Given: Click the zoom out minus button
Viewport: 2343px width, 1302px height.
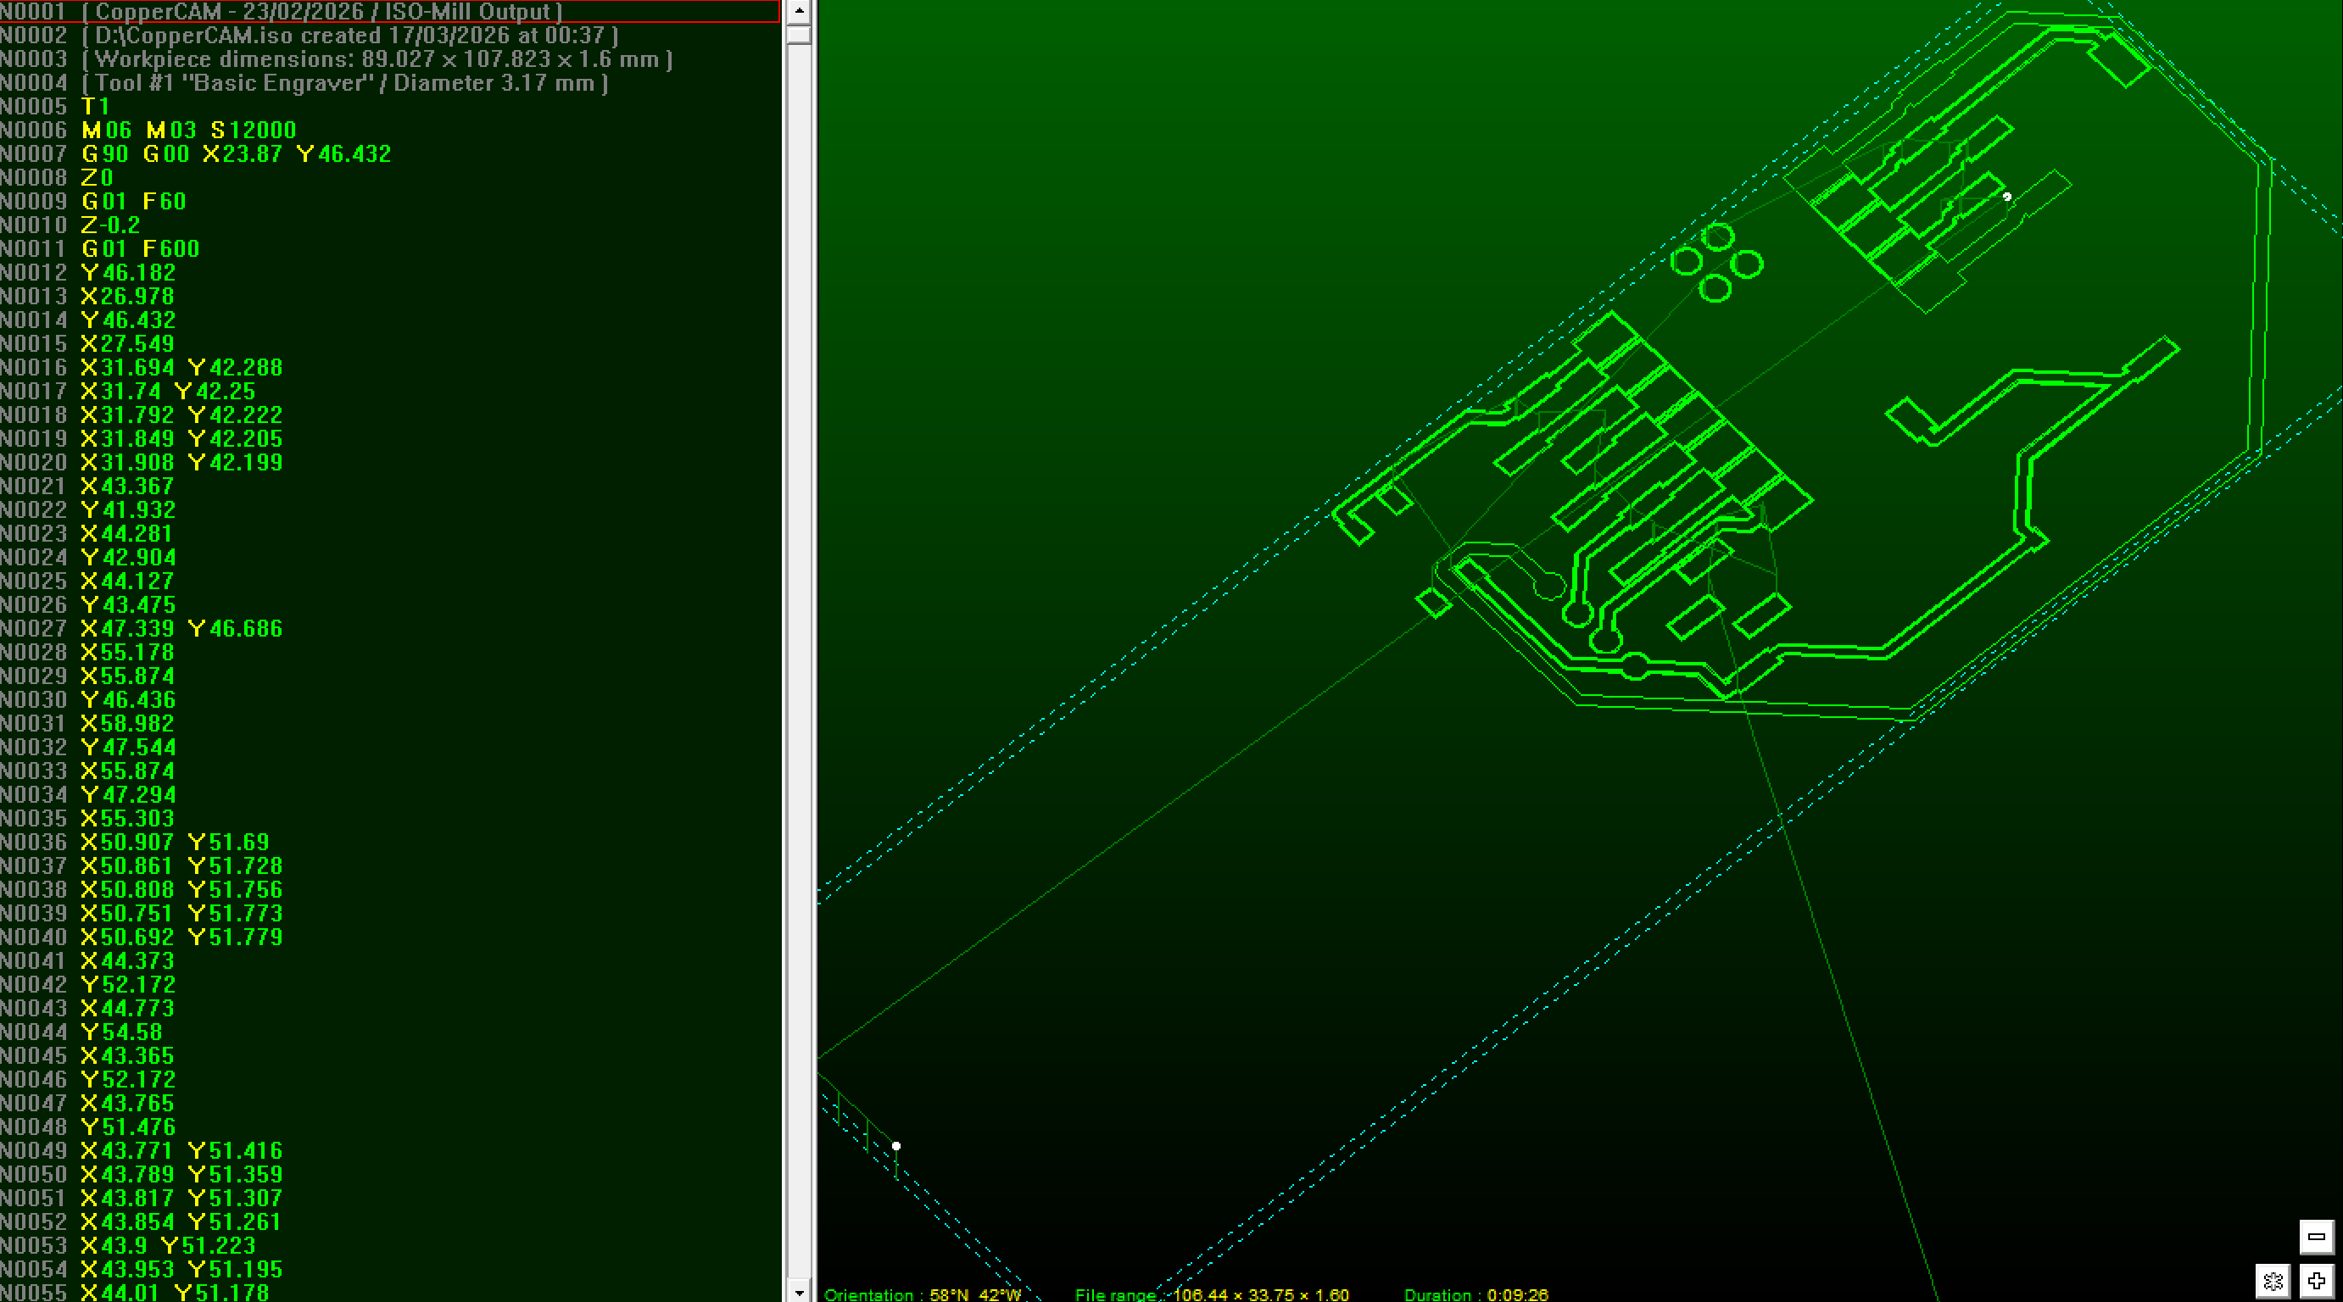Looking at the screenshot, I should pyautogui.click(x=2316, y=1237).
